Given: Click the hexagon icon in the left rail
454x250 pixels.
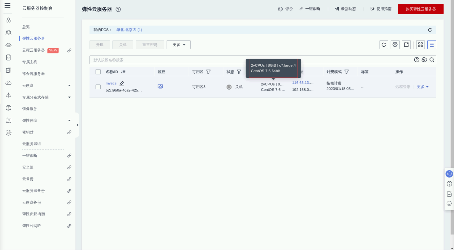Looking at the screenshot, I should tap(8, 133).
